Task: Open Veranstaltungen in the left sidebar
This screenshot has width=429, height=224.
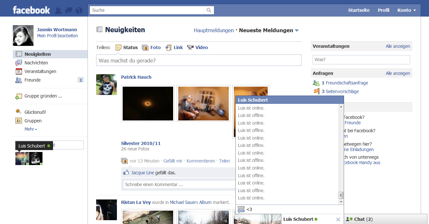Action: [40, 71]
